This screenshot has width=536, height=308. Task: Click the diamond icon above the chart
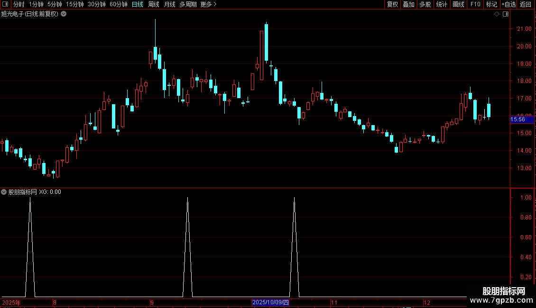point(497,14)
